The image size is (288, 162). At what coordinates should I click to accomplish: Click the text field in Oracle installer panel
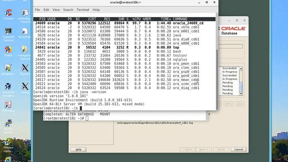(230, 46)
